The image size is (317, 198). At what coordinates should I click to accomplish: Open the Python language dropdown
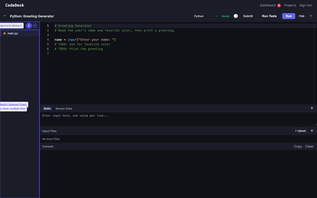tap(205, 16)
